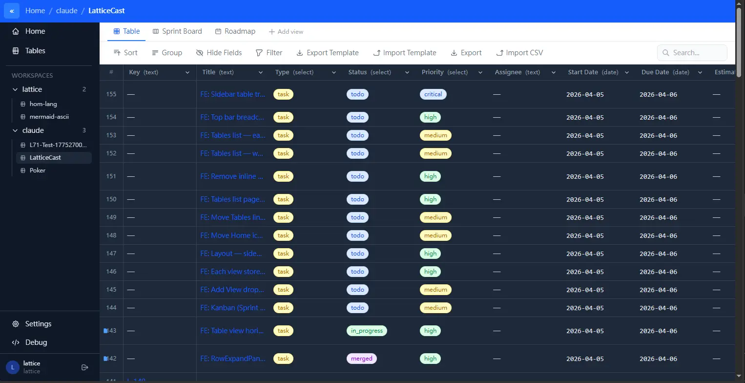The image size is (745, 383).
Task: Open the Priority column dropdown arrow
Action: (480, 72)
